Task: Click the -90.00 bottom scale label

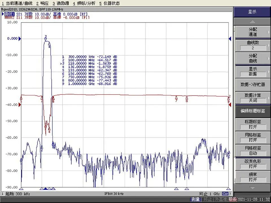Action: pyautogui.click(x=12, y=187)
